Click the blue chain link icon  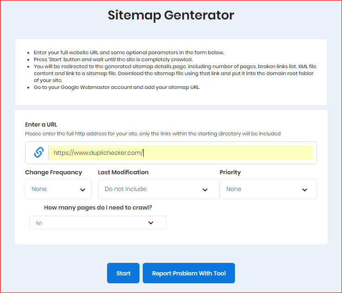point(39,152)
